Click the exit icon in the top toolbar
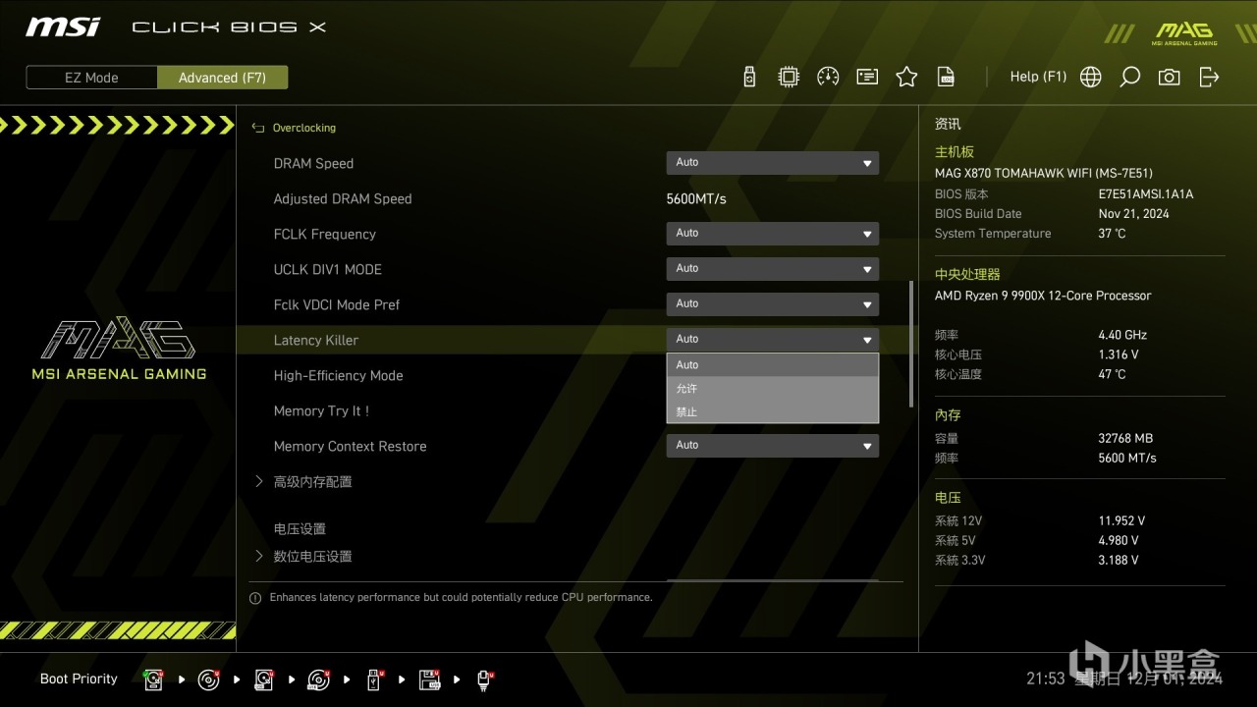 (1209, 77)
